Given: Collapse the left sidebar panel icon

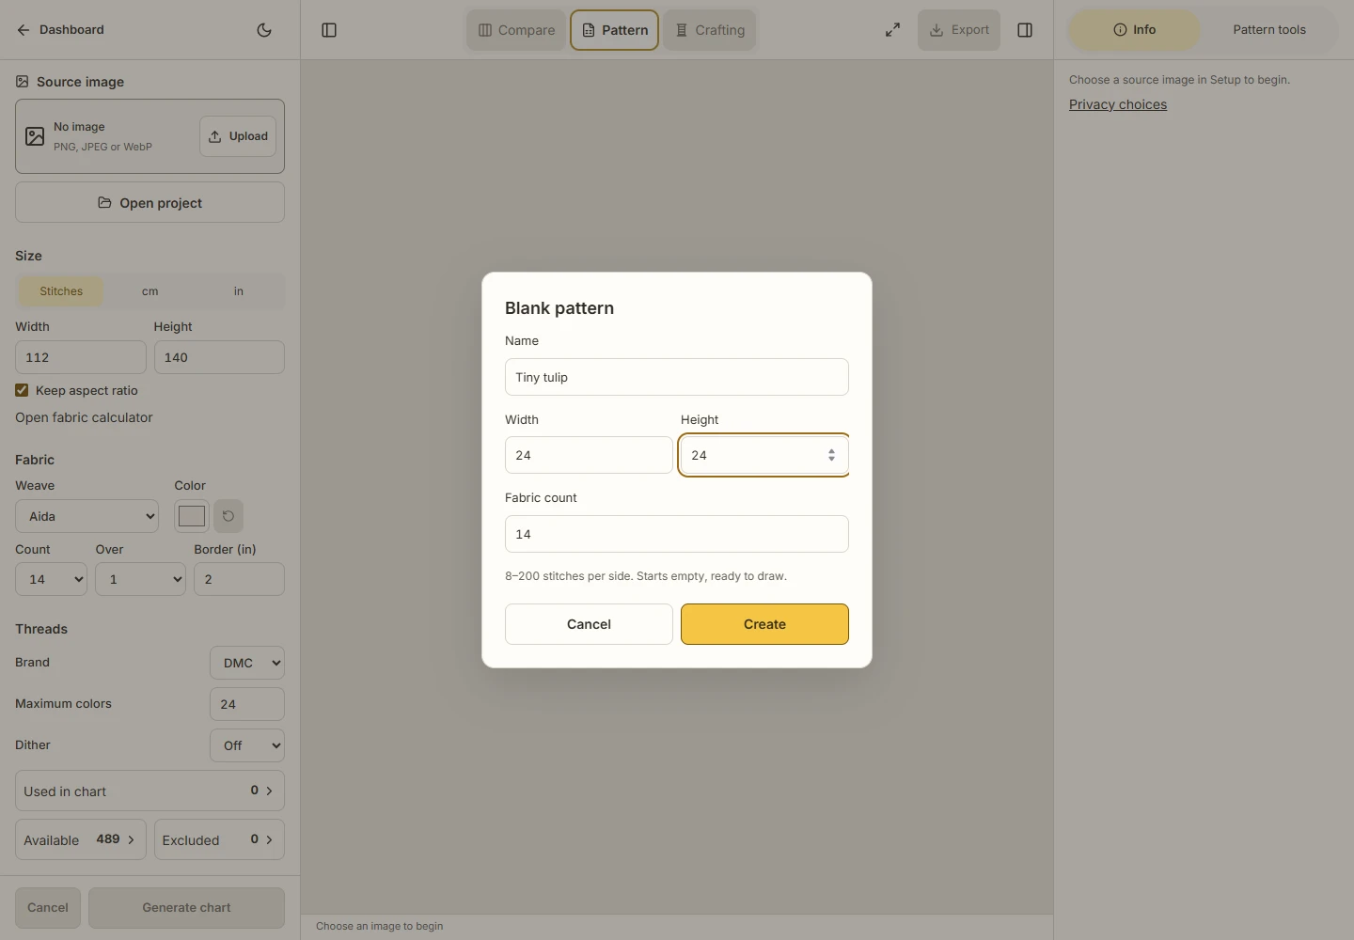Looking at the screenshot, I should pos(329,30).
